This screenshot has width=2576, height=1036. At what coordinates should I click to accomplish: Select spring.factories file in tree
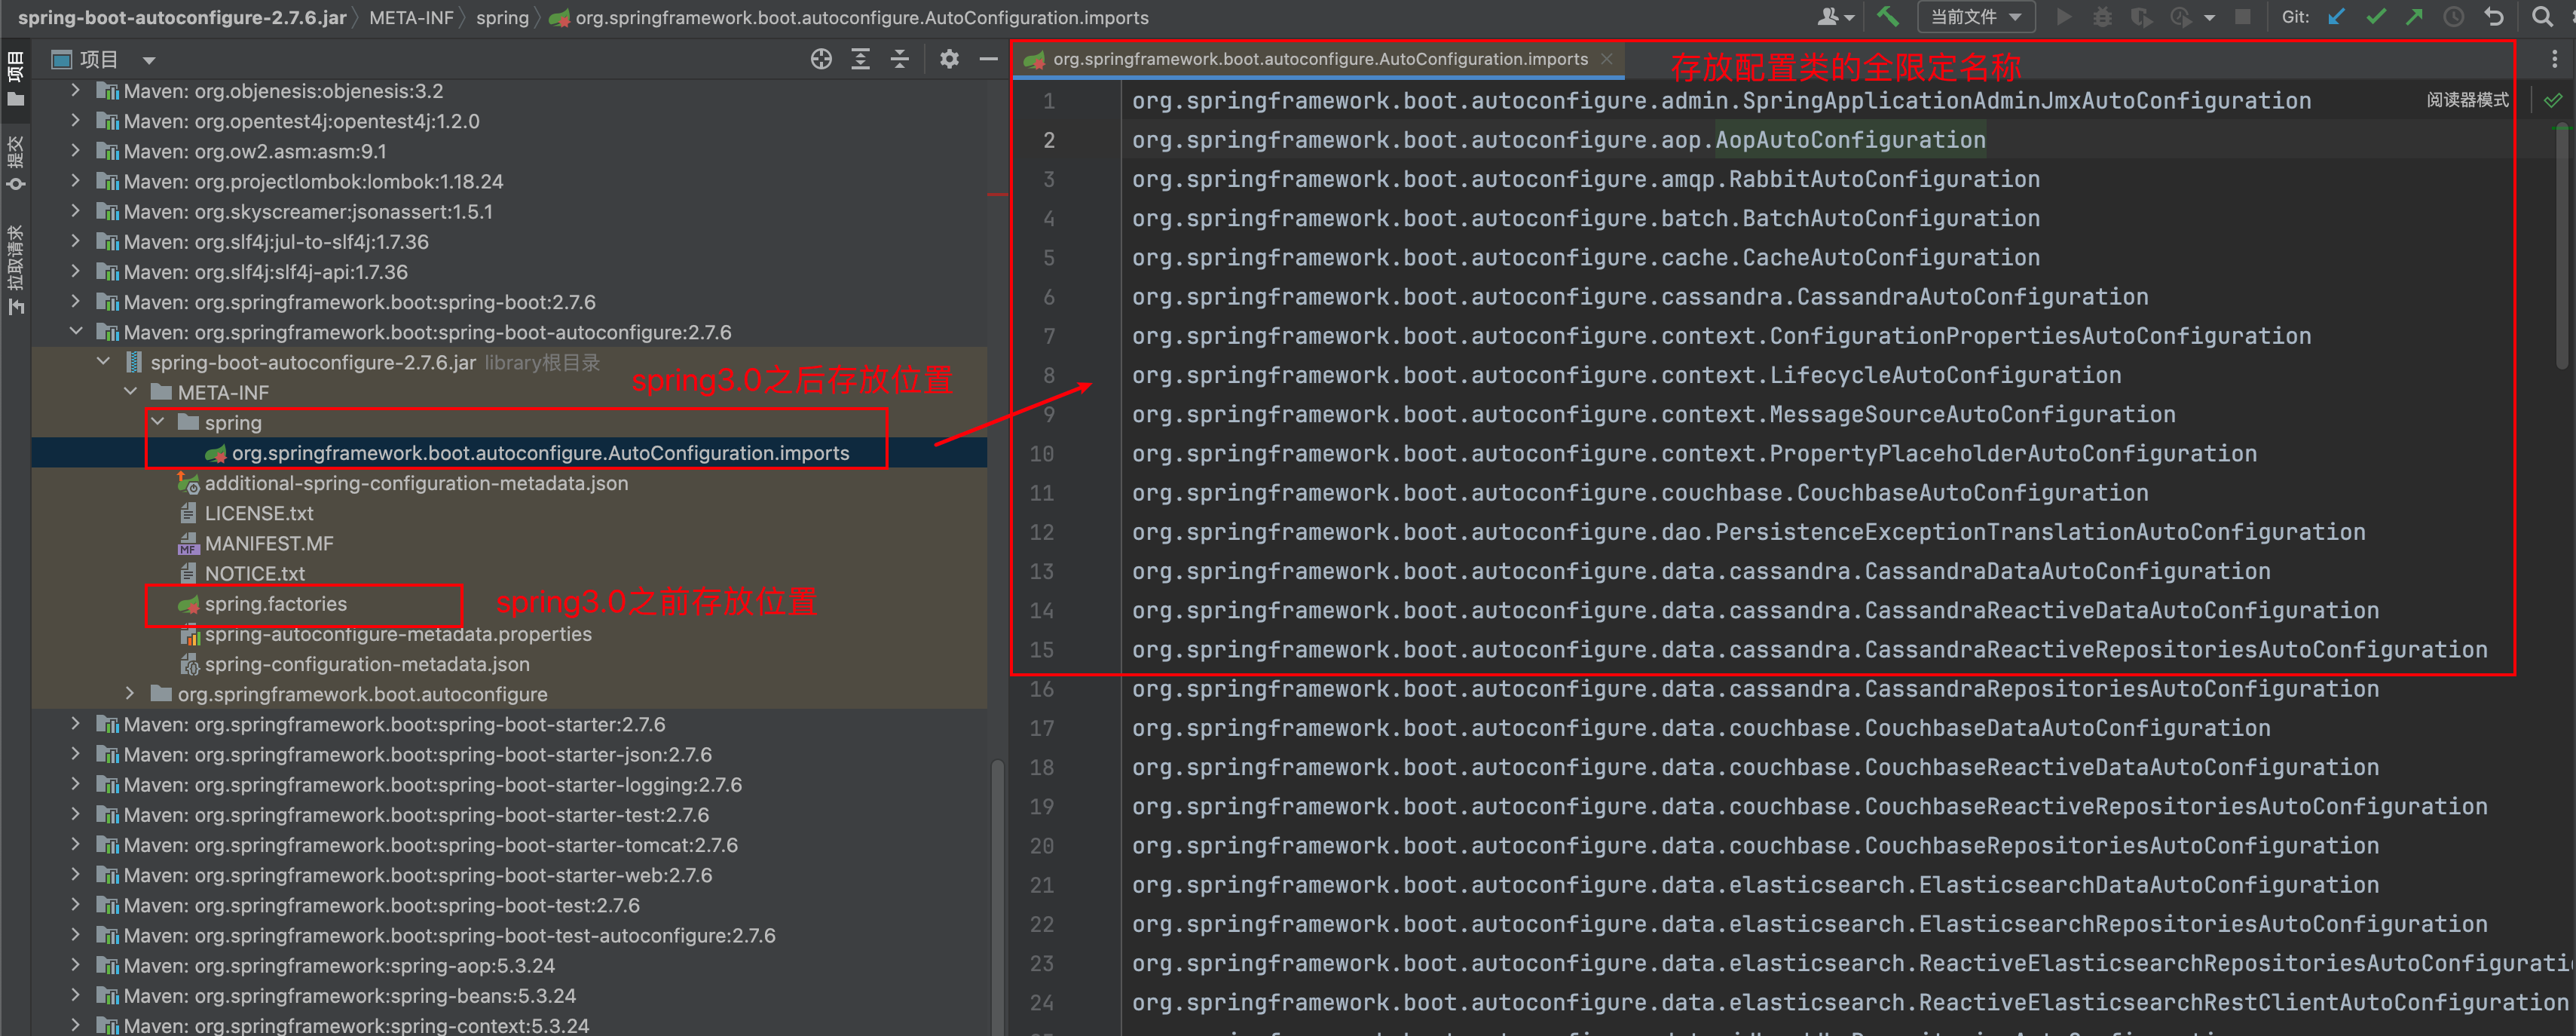pyautogui.click(x=276, y=604)
